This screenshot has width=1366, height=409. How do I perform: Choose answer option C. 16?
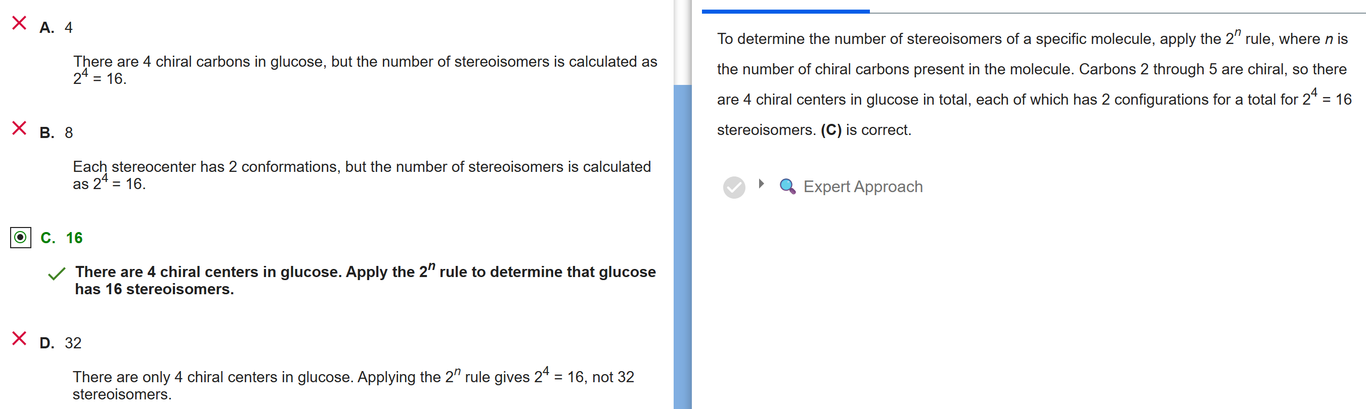click(62, 238)
